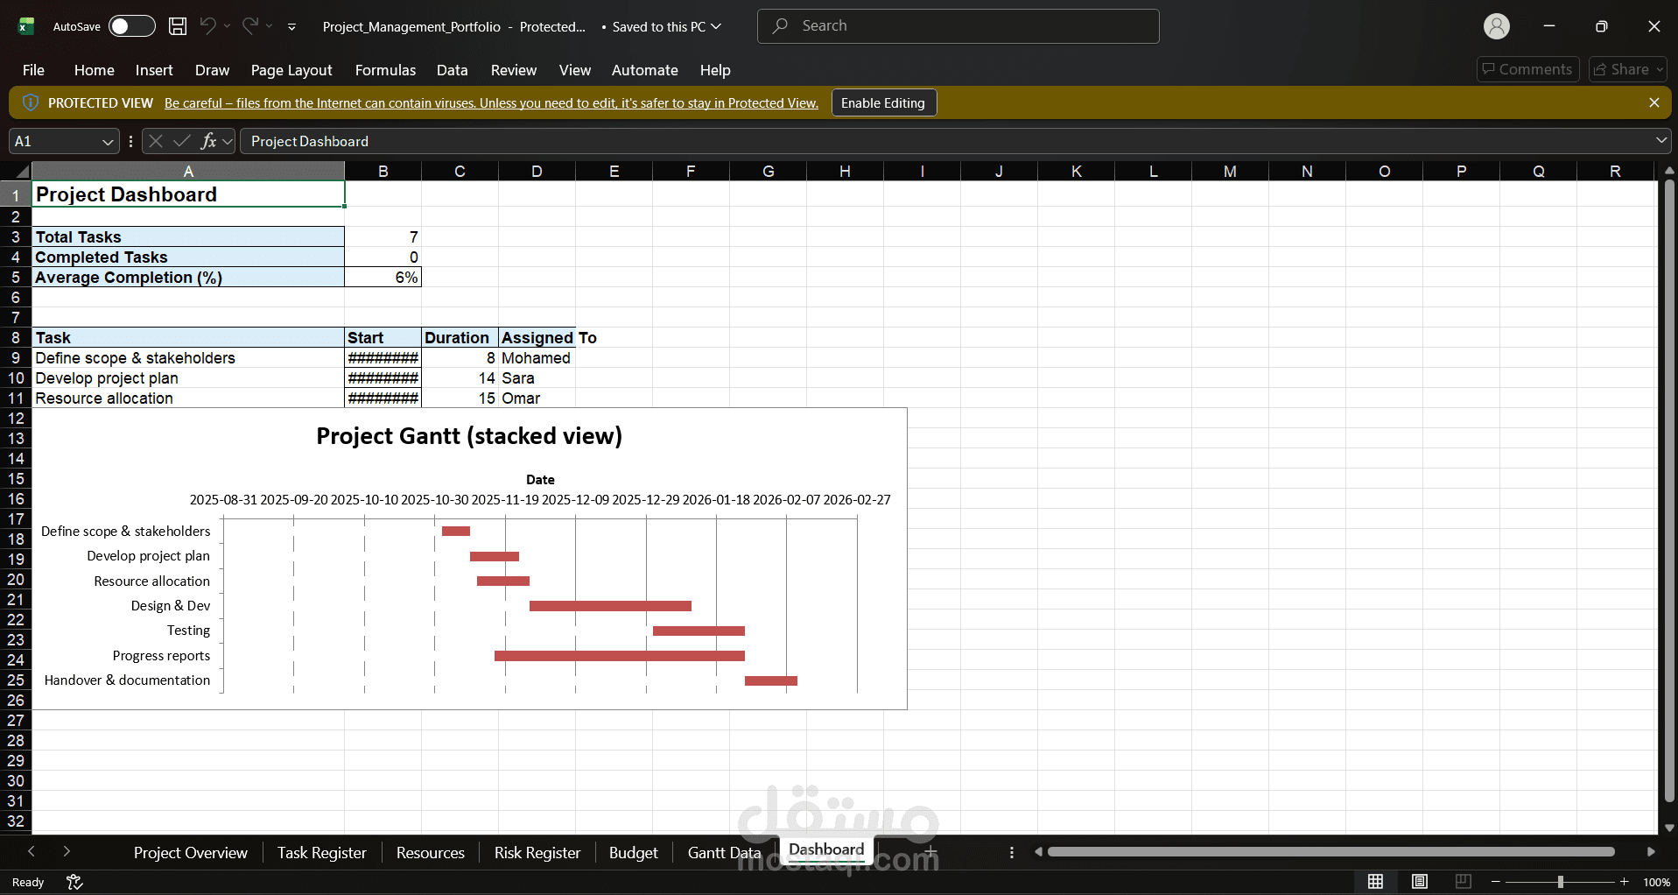
Task: Open the user account profile icon
Action: click(1497, 26)
